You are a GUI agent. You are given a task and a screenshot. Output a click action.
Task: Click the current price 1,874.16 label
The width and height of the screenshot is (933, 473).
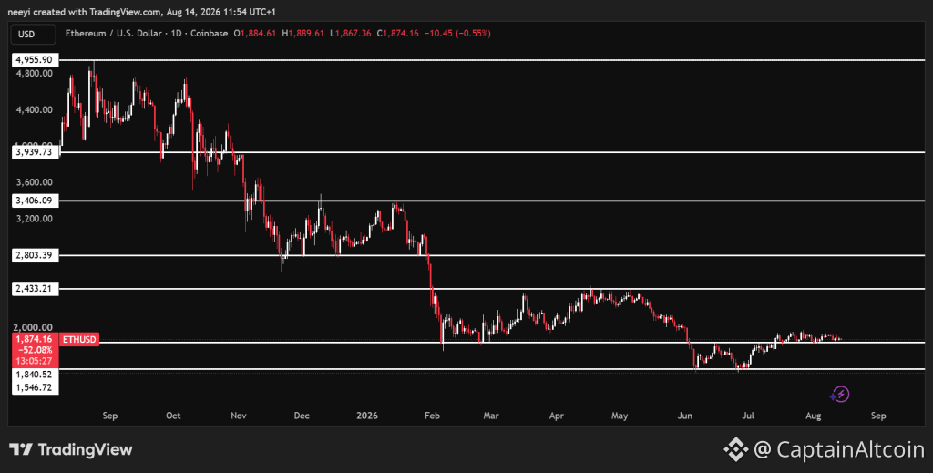click(x=36, y=339)
